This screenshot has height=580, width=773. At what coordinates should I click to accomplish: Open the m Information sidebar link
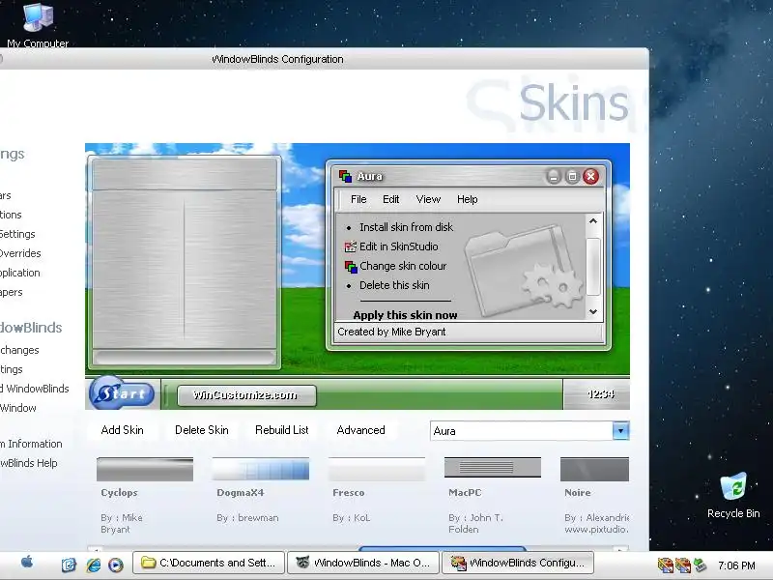tap(31, 444)
